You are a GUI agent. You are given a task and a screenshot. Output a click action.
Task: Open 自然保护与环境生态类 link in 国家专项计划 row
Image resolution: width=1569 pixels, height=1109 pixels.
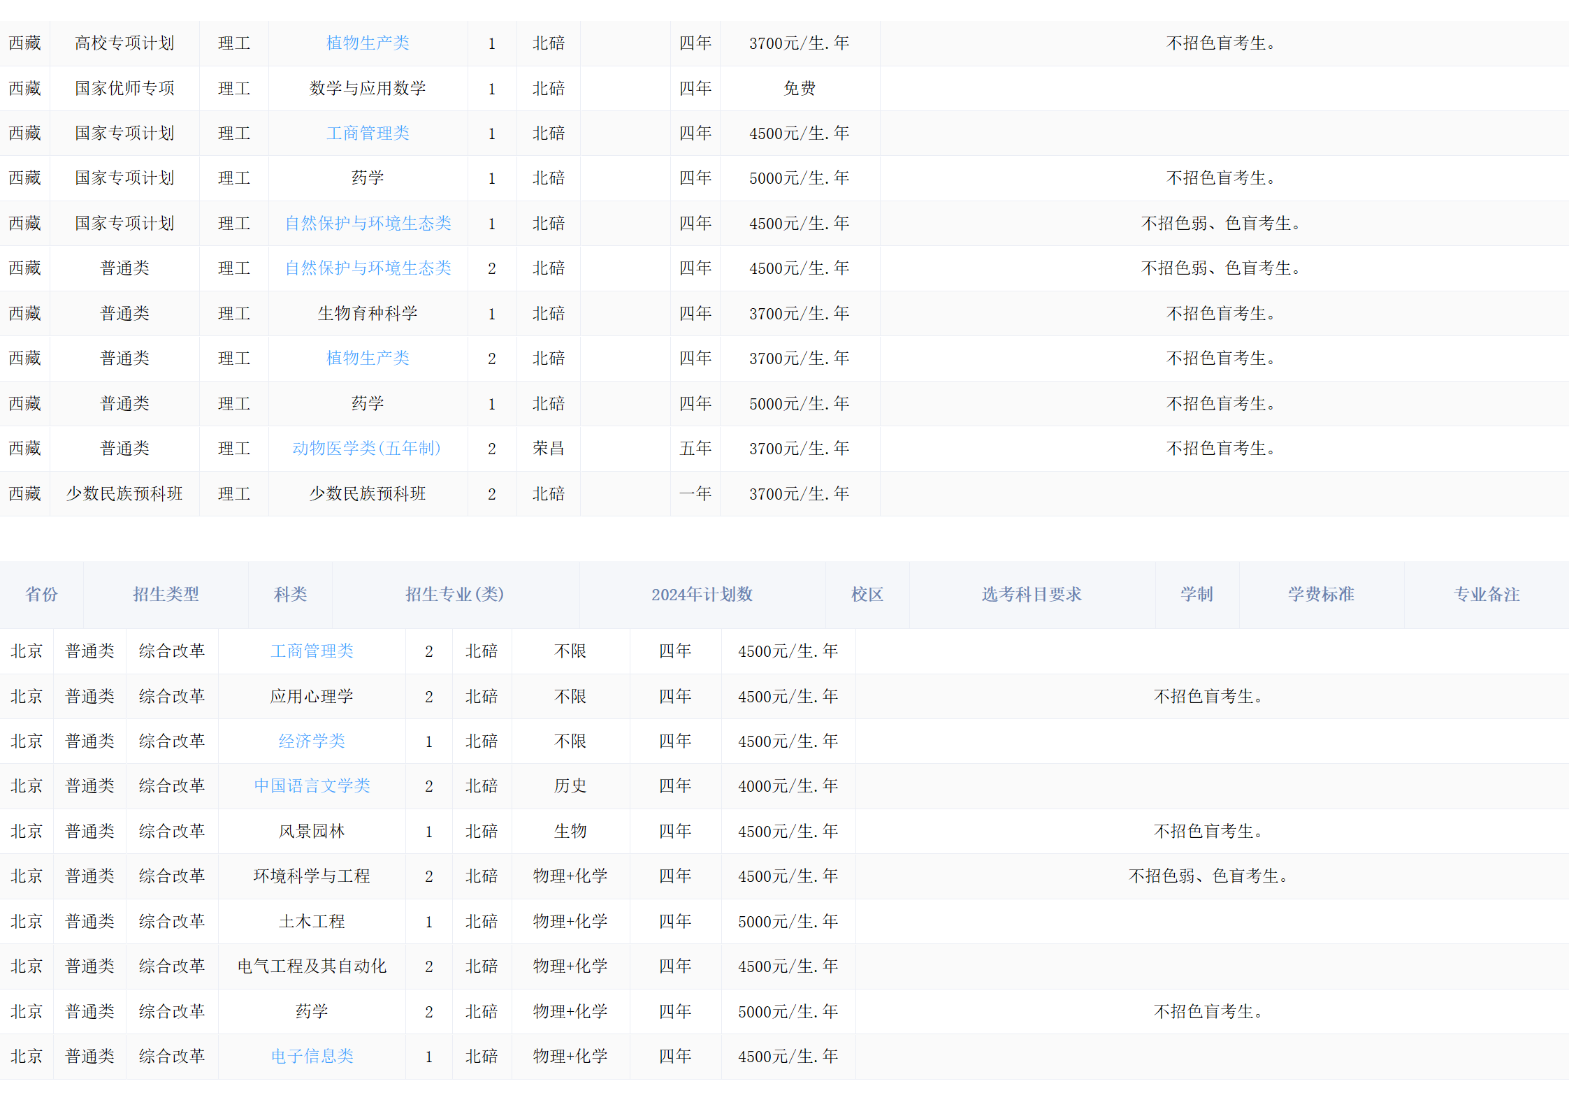click(x=368, y=223)
